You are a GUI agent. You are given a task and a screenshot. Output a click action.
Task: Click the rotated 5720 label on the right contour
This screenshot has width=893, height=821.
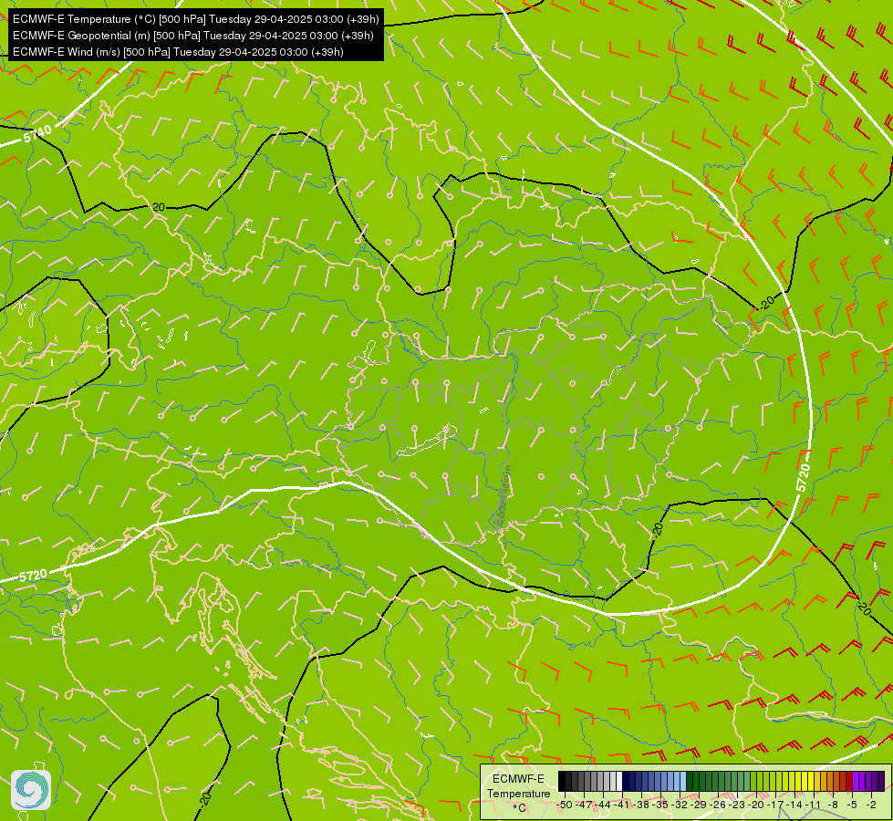[x=803, y=478]
